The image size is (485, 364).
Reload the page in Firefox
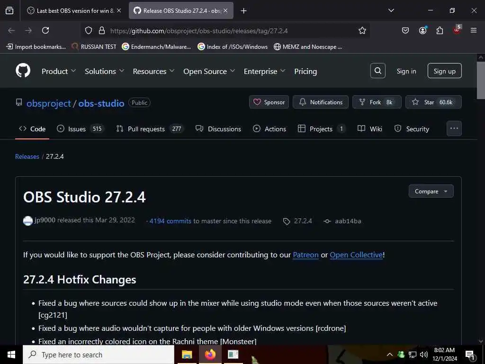(x=45, y=30)
